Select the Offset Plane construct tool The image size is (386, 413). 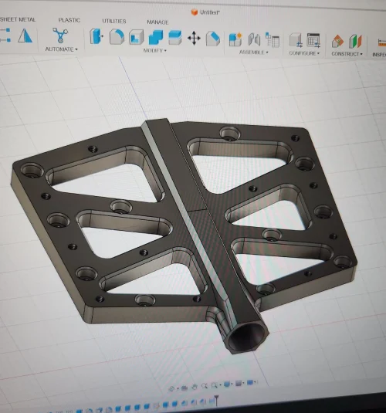[x=337, y=42]
